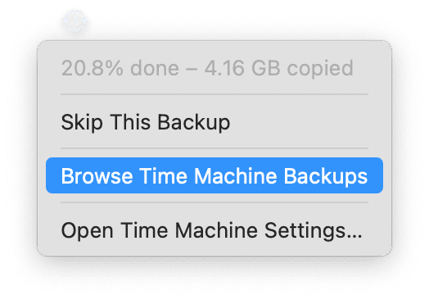Go to Time Machine Settings…
Image resolution: width=429 pixels, height=300 pixels.
(214, 230)
